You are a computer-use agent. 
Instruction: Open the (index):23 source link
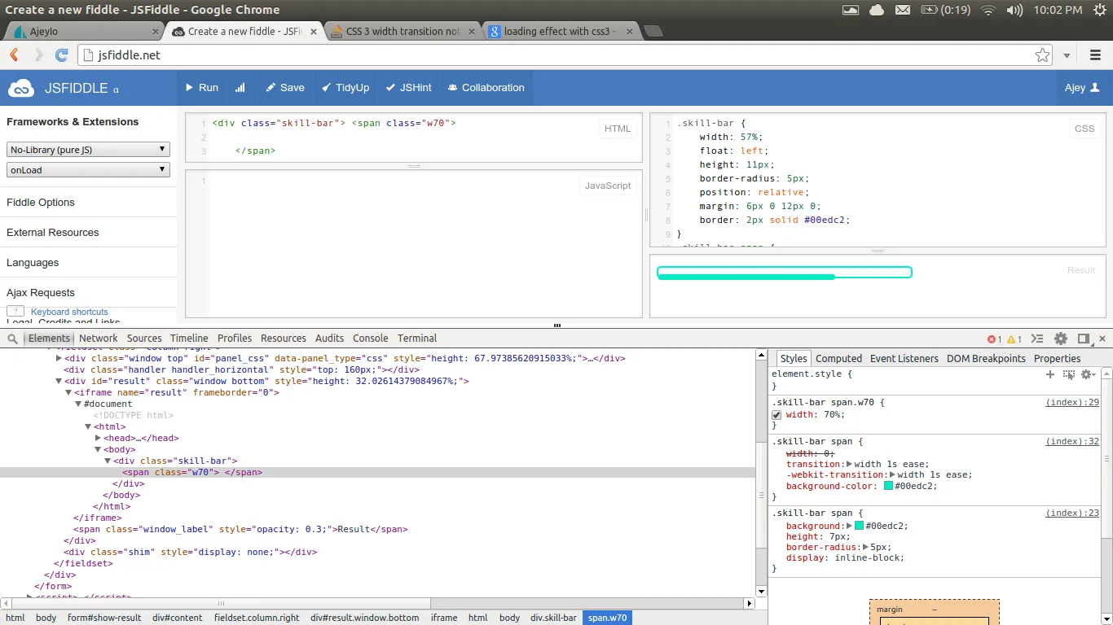point(1072,514)
